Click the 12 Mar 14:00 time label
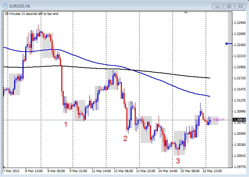The height and width of the screenshot is (177, 249). (101, 171)
